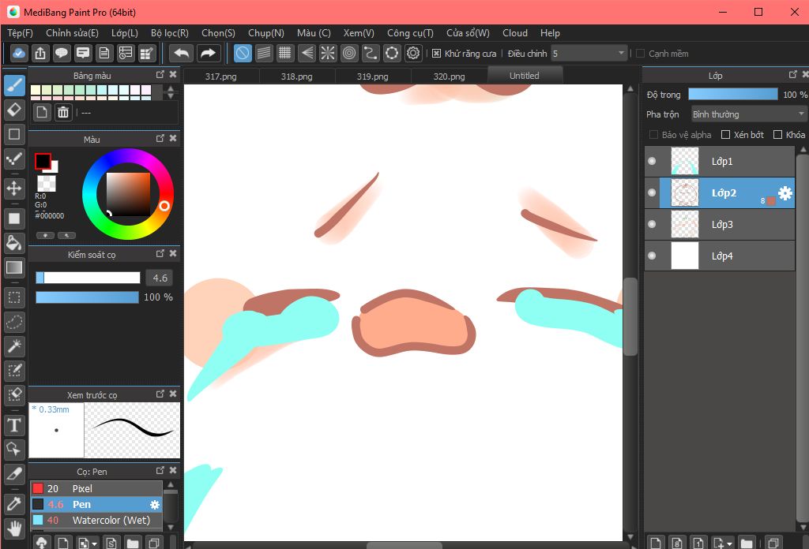Add new layer button at bottom of Lớp panel
The height and width of the screenshot is (549, 809).
[x=655, y=543]
